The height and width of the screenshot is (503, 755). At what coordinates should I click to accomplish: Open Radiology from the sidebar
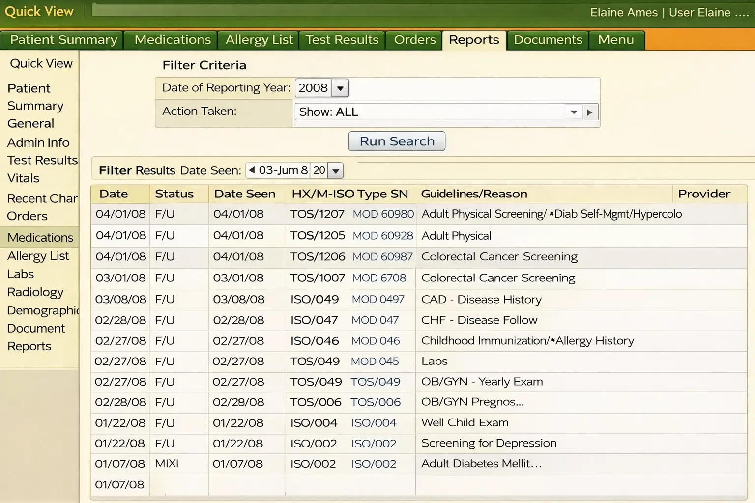[35, 292]
